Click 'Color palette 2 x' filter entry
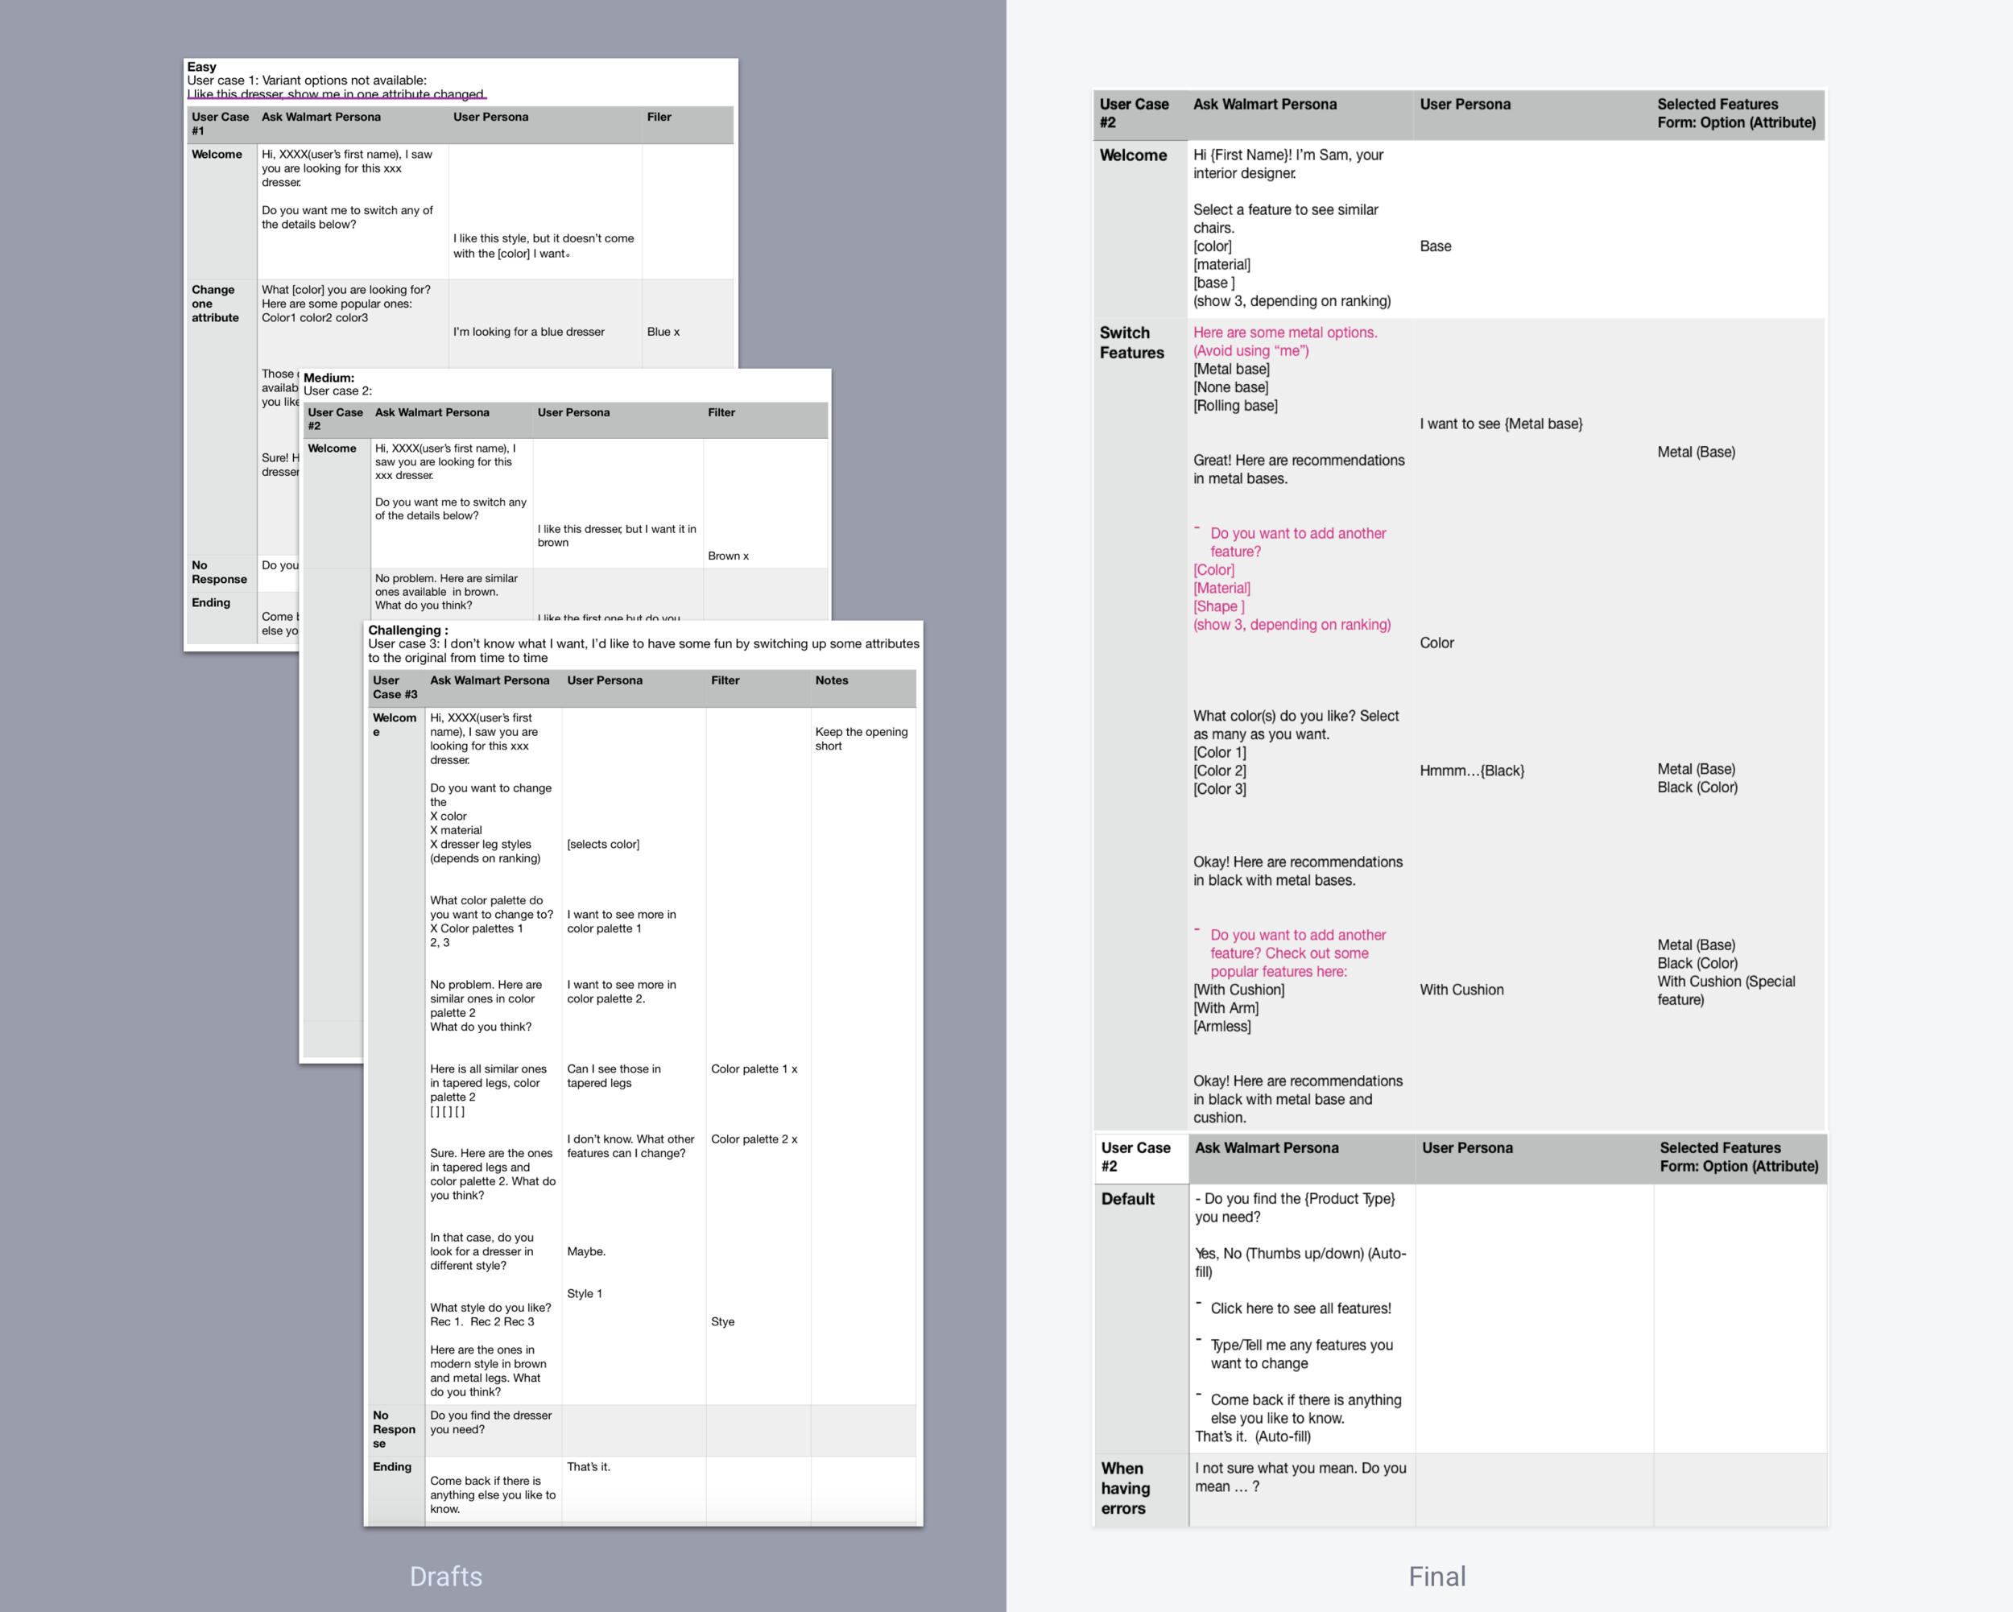2013x1612 pixels. point(754,1139)
